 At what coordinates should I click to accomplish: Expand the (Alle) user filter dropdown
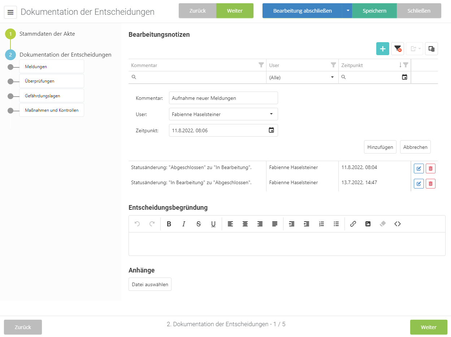click(x=332, y=77)
